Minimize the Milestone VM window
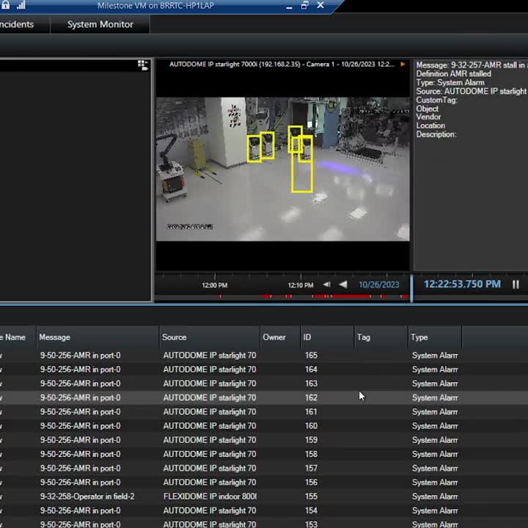The height and width of the screenshot is (528, 528). [x=287, y=6]
